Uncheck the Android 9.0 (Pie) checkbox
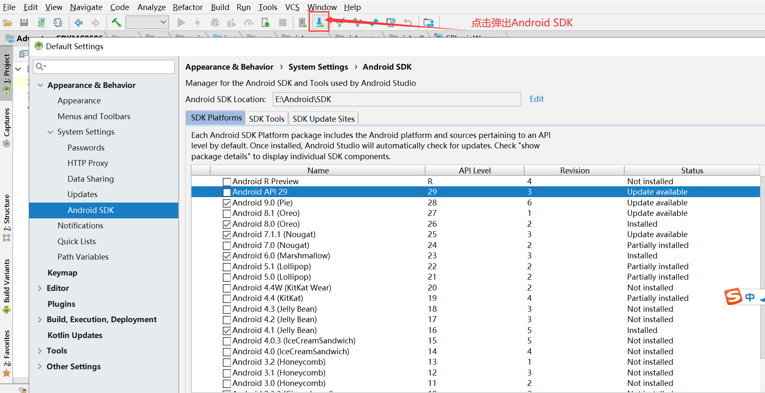Viewport: 765px width, 393px height. tap(227, 203)
